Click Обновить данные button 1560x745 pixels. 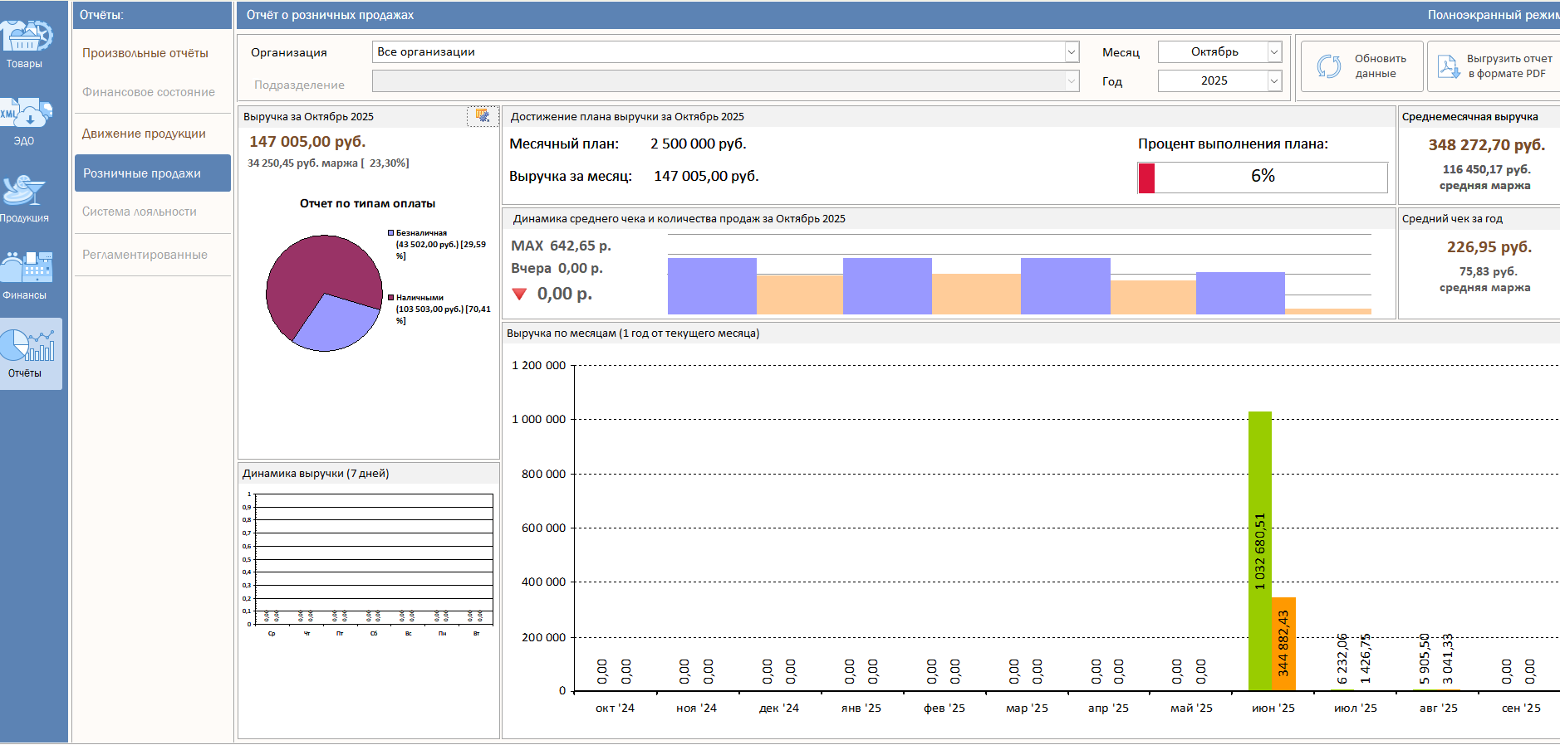point(1361,66)
